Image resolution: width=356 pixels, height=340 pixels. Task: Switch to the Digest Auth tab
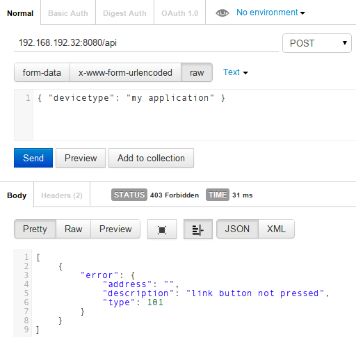pyautogui.click(x=124, y=13)
